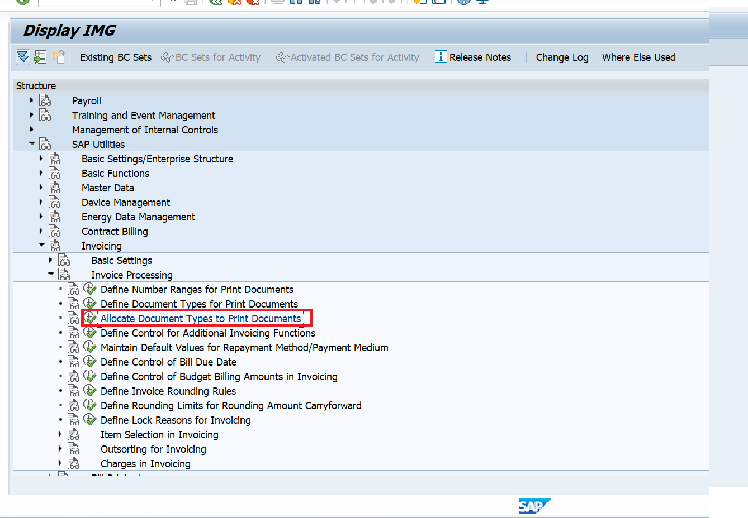Open documentation icon for Define Invoice Rounding Rules

click(x=74, y=391)
